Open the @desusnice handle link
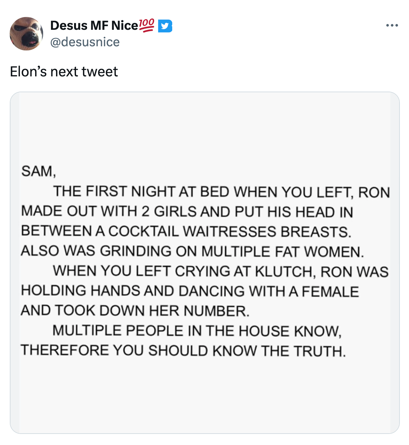The image size is (409, 445). coord(85,42)
